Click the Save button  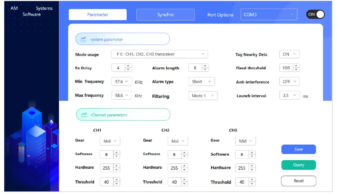pyautogui.click(x=298, y=149)
